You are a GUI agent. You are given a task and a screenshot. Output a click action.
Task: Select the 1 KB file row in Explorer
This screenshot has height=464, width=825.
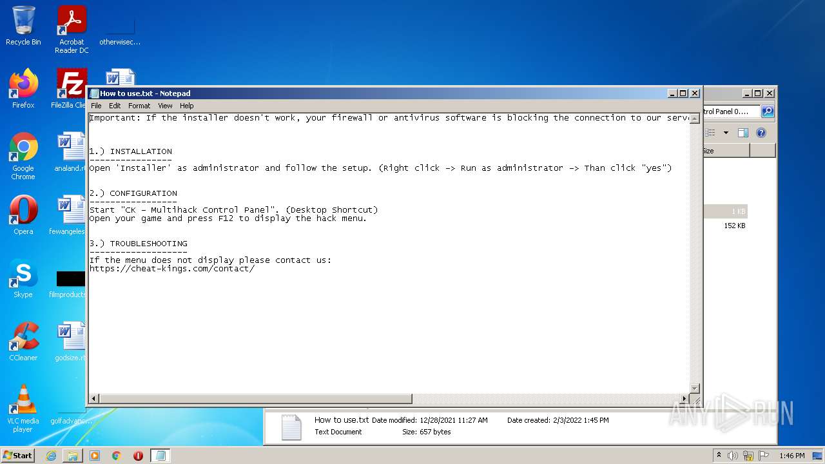[x=725, y=211]
